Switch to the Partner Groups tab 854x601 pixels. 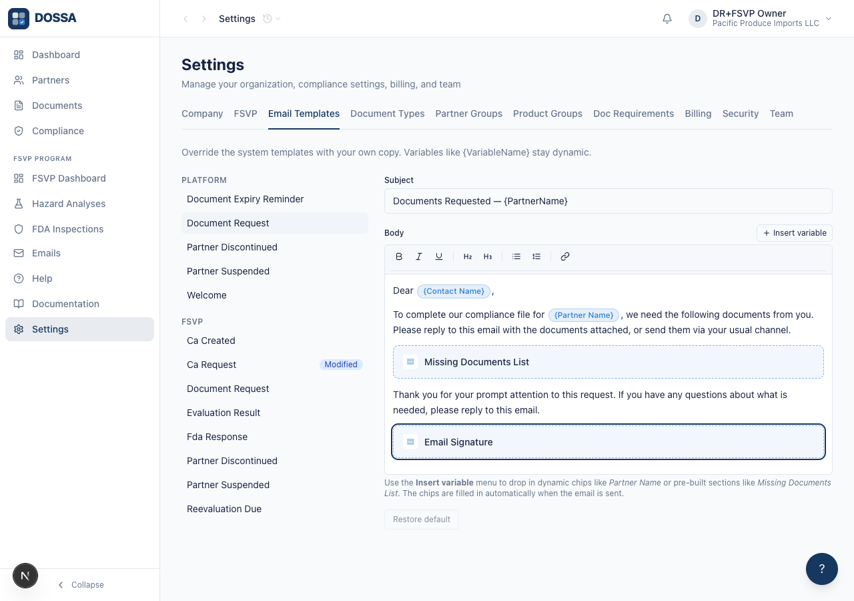pyautogui.click(x=469, y=114)
